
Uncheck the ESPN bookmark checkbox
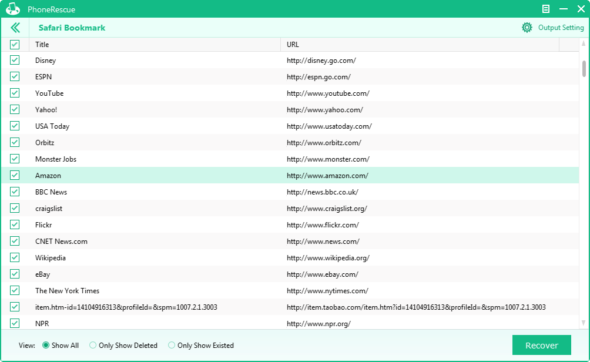pyautogui.click(x=15, y=77)
